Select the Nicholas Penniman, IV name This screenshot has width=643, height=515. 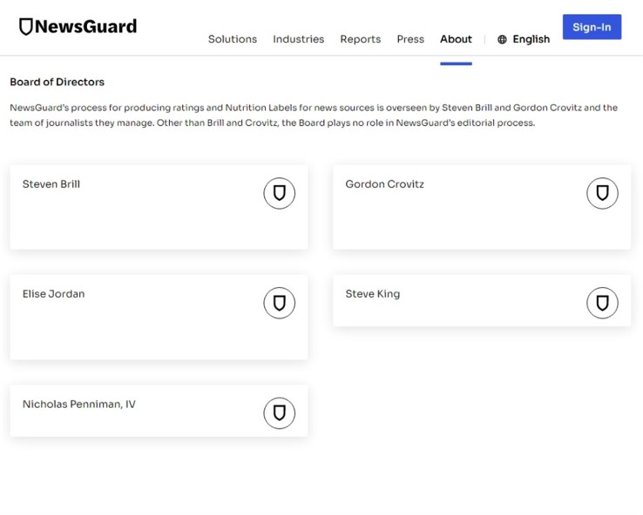click(79, 404)
